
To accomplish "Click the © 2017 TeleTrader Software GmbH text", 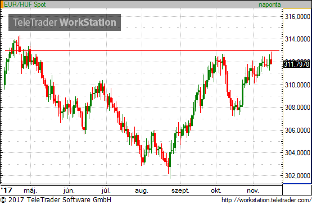I will point(56,199).
